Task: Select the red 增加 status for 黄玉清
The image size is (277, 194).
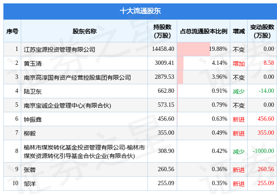Action: point(239,64)
